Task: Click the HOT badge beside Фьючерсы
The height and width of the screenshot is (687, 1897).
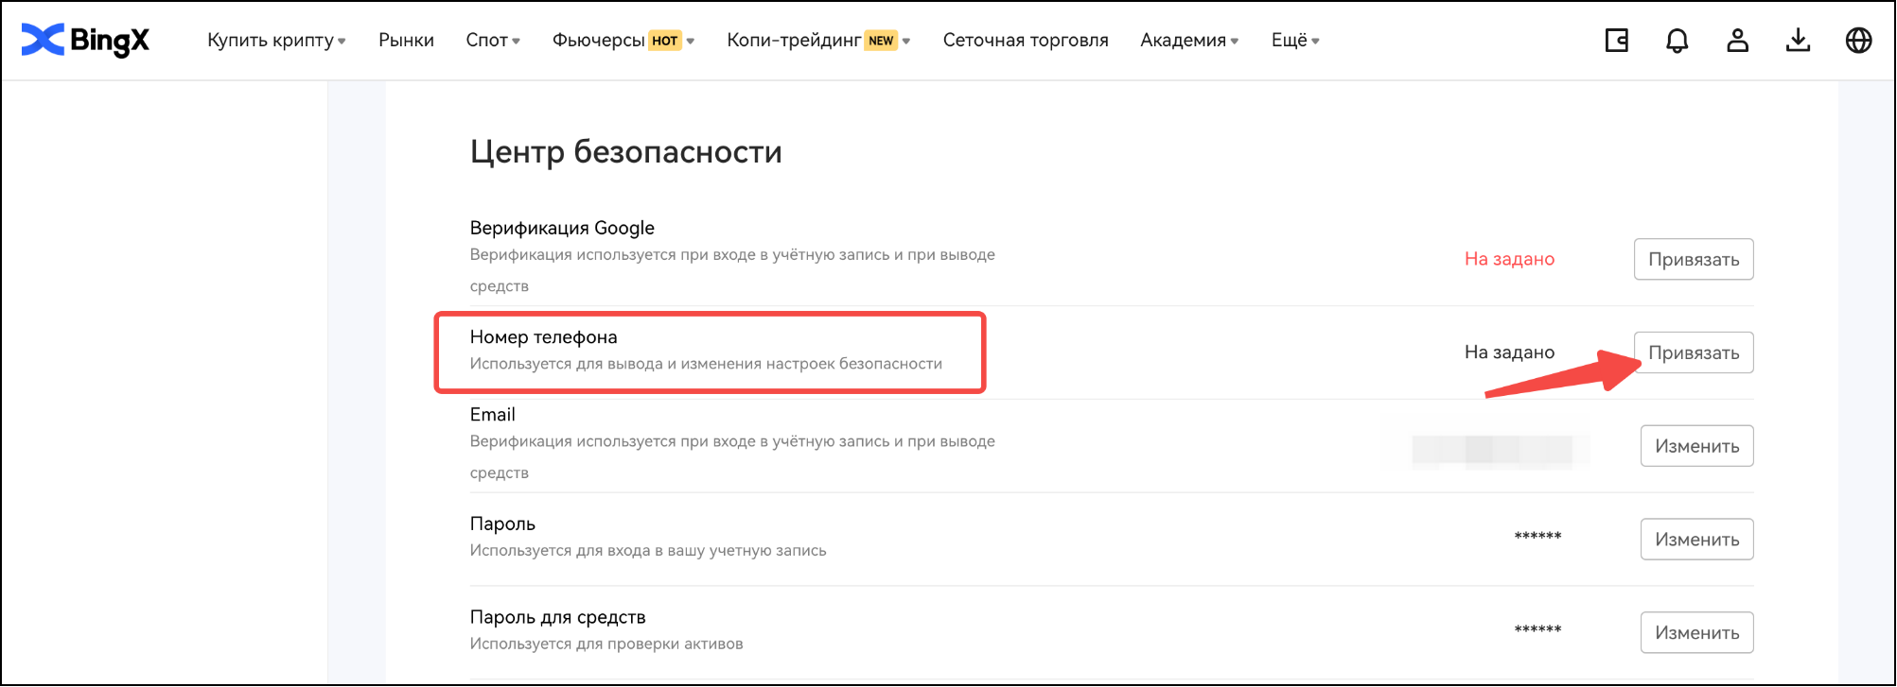Action: [x=664, y=41]
